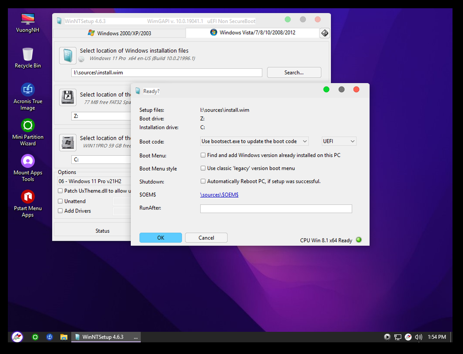Click OK in the Ready dialog
The width and height of the screenshot is (463, 354).
(161, 238)
